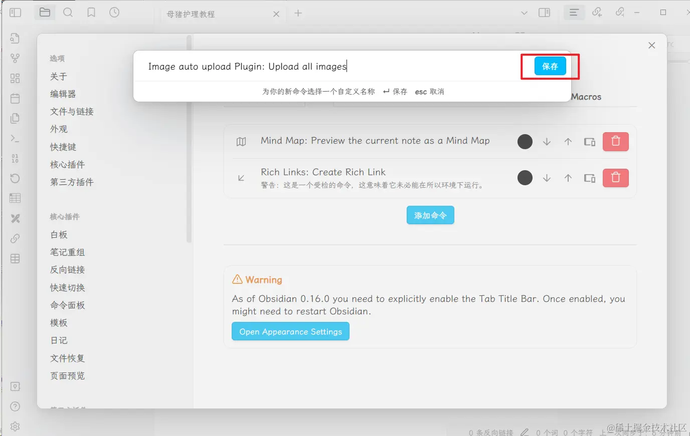
Task: Open 笔记重组 plugin settings
Action: pyautogui.click(x=68, y=252)
